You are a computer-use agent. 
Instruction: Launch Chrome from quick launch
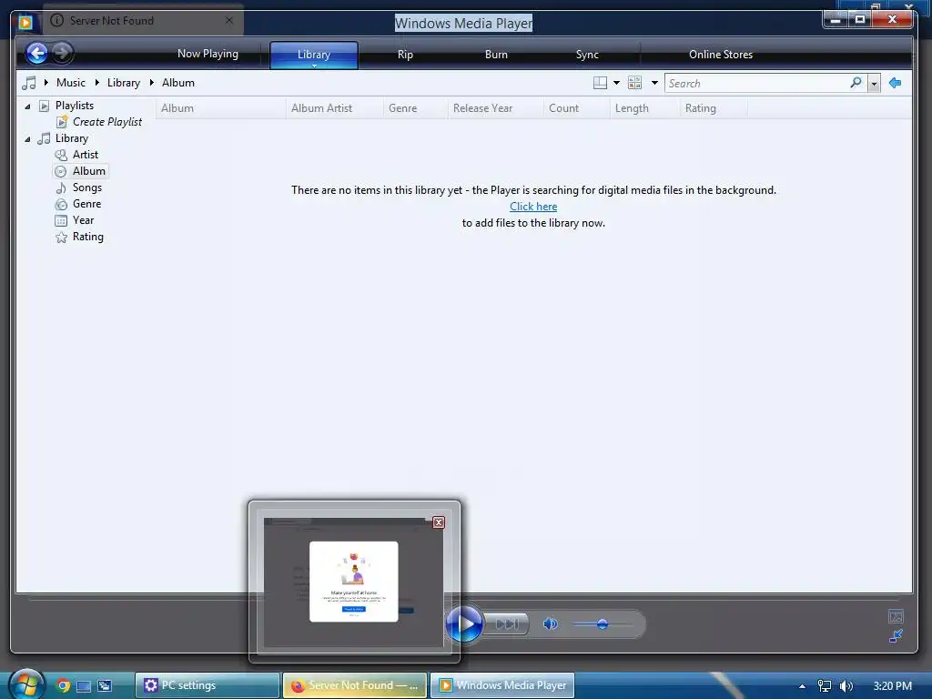point(63,686)
